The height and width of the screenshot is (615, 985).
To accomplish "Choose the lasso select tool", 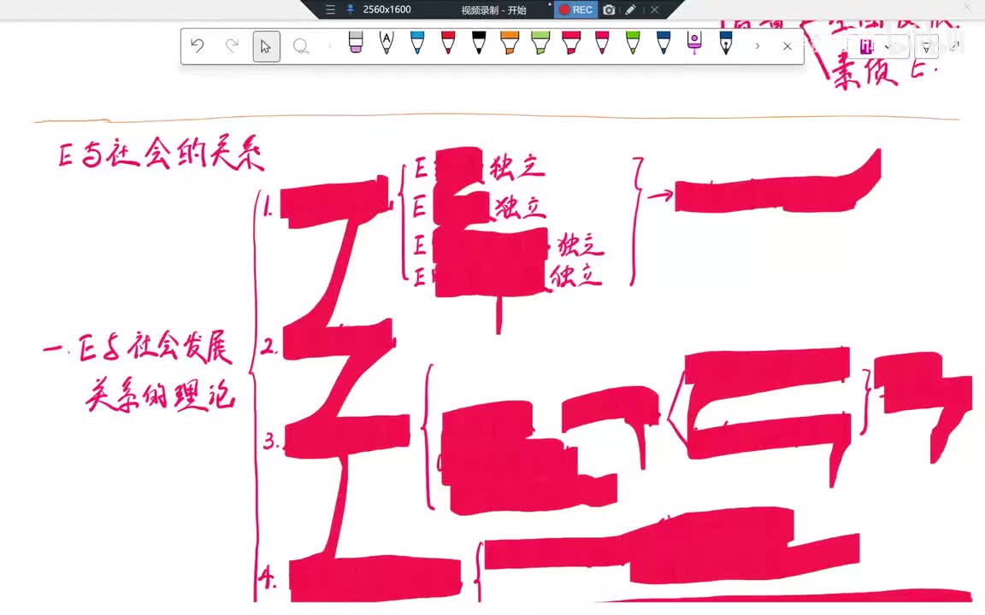I will [301, 46].
